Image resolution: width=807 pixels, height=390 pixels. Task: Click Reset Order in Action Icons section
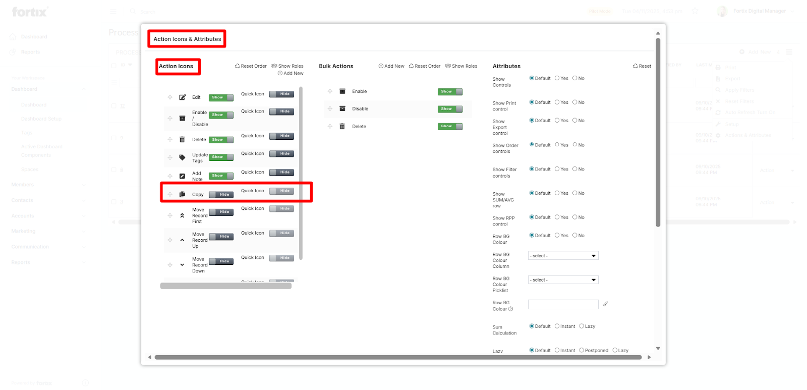[x=251, y=66]
